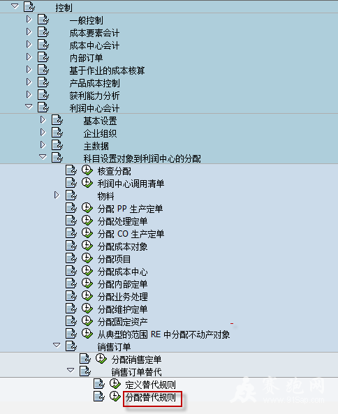Run the 分配 CO 生产定单 execute icon

coord(87,233)
